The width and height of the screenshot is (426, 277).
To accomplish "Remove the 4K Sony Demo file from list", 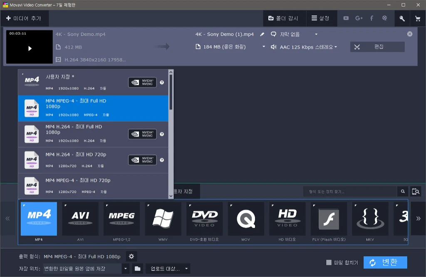I will tap(410, 34).
